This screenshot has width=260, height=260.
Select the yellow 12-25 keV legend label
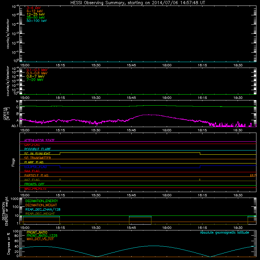[x=35, y=14]
